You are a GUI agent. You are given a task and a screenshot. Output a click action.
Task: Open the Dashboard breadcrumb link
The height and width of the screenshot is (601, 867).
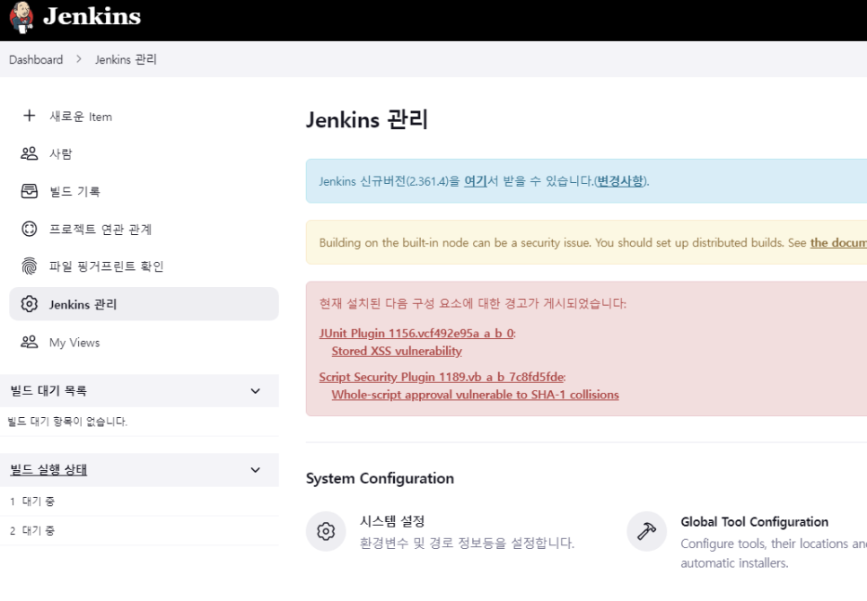[36, 60]
